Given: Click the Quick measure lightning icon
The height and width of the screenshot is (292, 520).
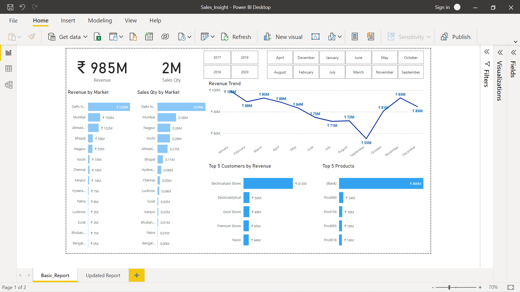Looking at the screenshot, I should click(x=370, y=36).
